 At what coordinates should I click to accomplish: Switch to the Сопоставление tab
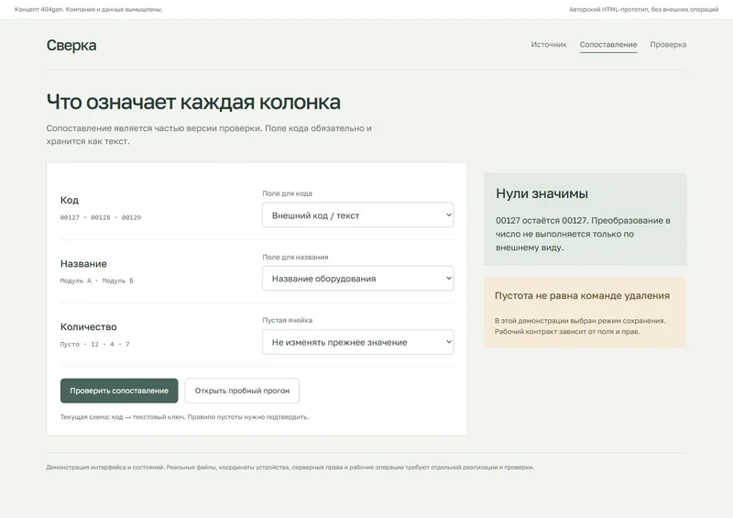tap(608, 44)
